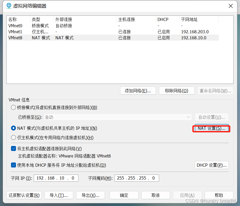This screenshot has width=240, height=206.
Task: Click the 类型 column header
Action: click(42, 19)
